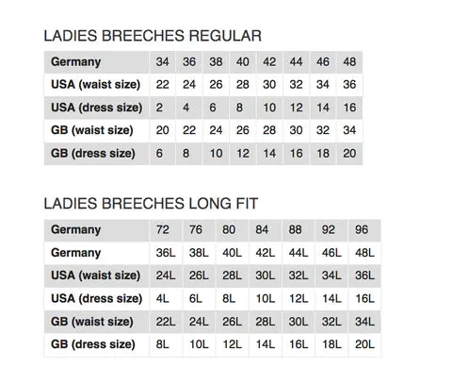Select Germany size 72 in long fit table
The height and width of the screenshot is (384, 452).
tap(163, 229)
